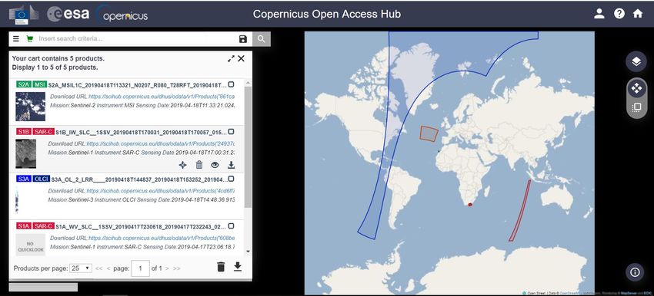The height and width of the screenshot is (296, 654).
Task: Tick the checkbox for the S2A_MSIL1C product
Action: [x=231, y=84]
